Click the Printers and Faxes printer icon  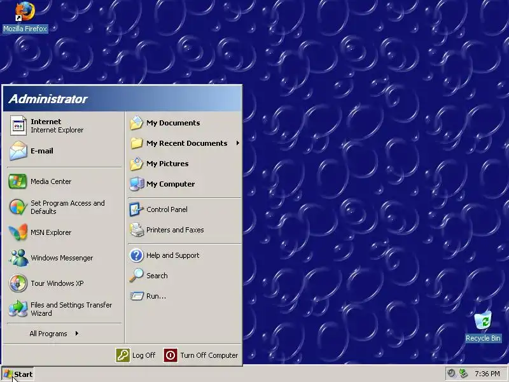pos(137,230)
